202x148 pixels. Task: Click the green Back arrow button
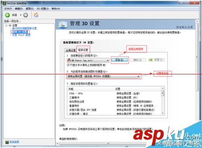8,15
